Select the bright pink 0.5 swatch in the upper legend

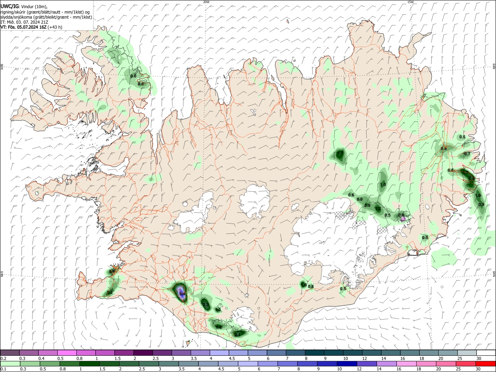[67, 353]
